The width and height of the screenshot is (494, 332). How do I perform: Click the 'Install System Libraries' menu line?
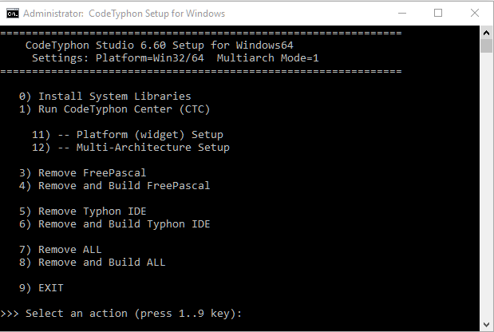click(105, 96)
